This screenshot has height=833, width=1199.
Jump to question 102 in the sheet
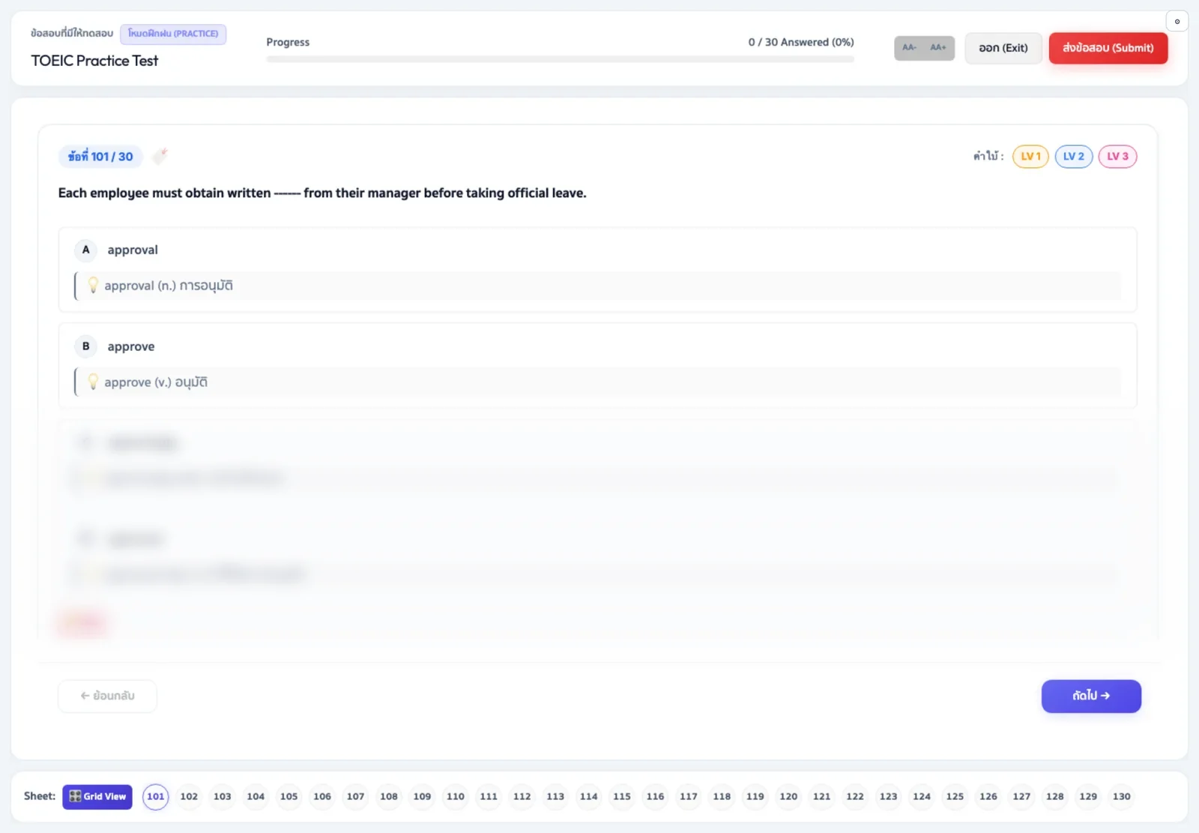pos(189,796)
